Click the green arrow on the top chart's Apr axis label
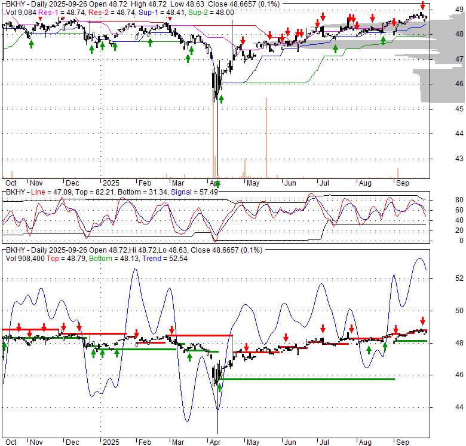This screenshot has height=446, width=466. 218,184
